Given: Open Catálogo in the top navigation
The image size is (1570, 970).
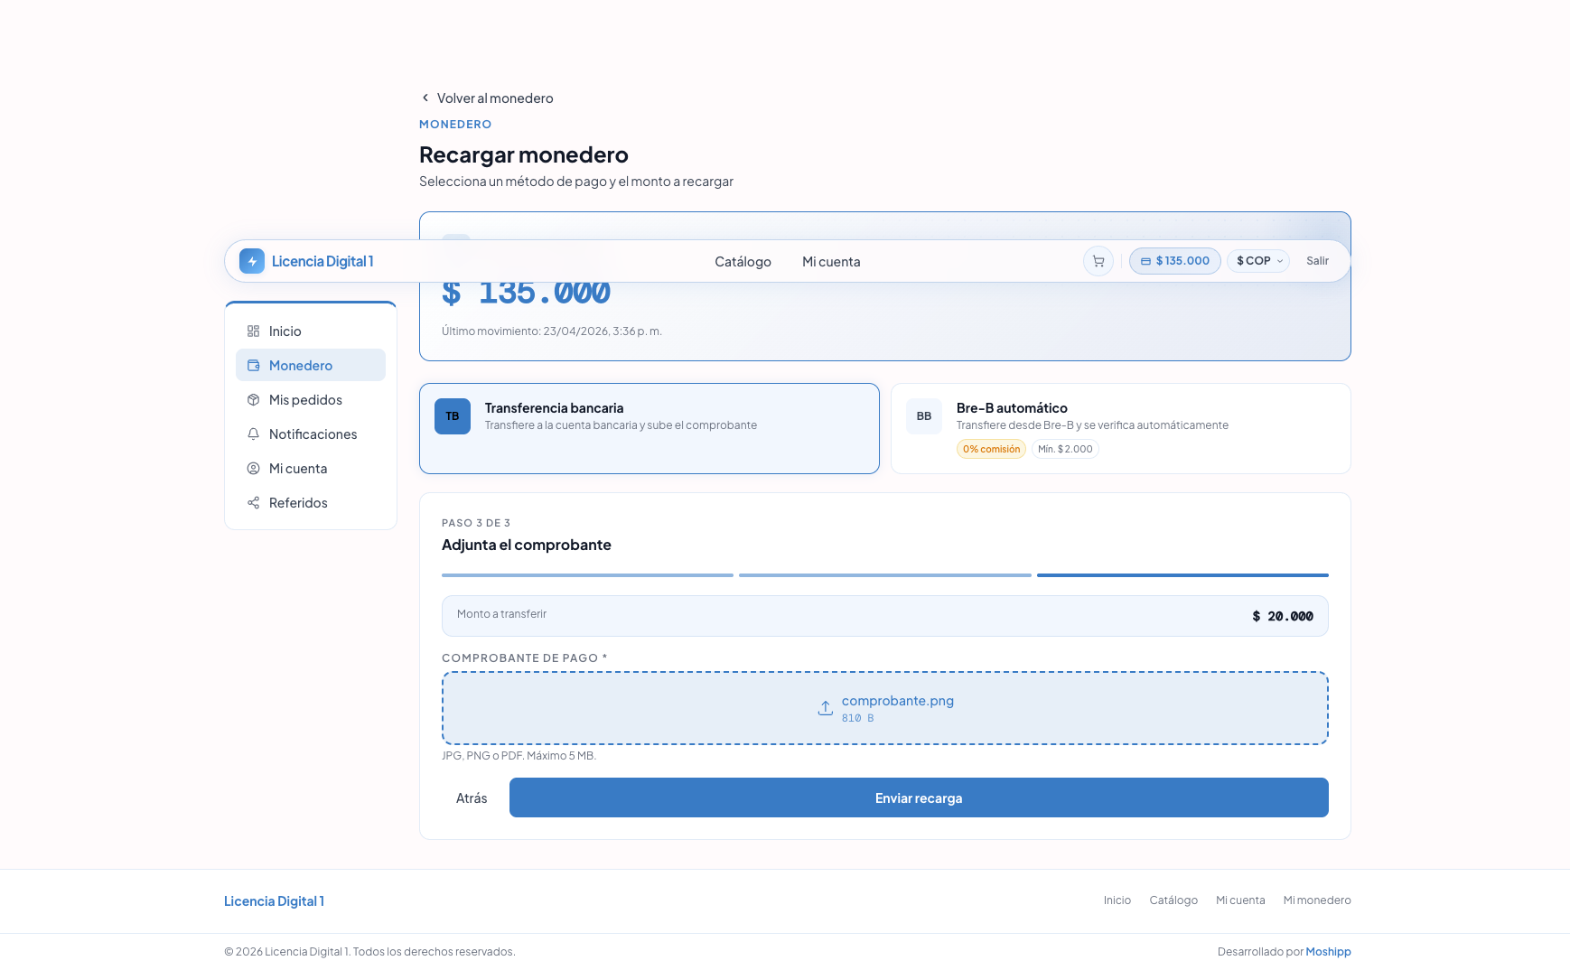Looking at the screenshot, I should pyautogui.click(x=743, y=262).
